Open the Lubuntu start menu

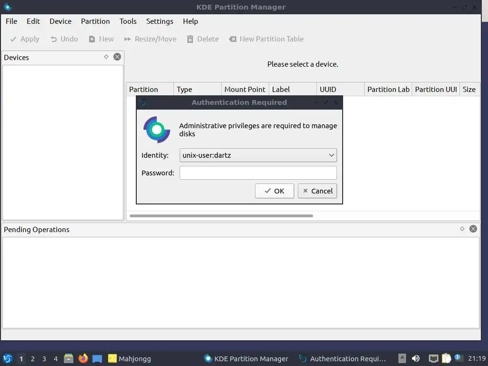coord(8,358)
